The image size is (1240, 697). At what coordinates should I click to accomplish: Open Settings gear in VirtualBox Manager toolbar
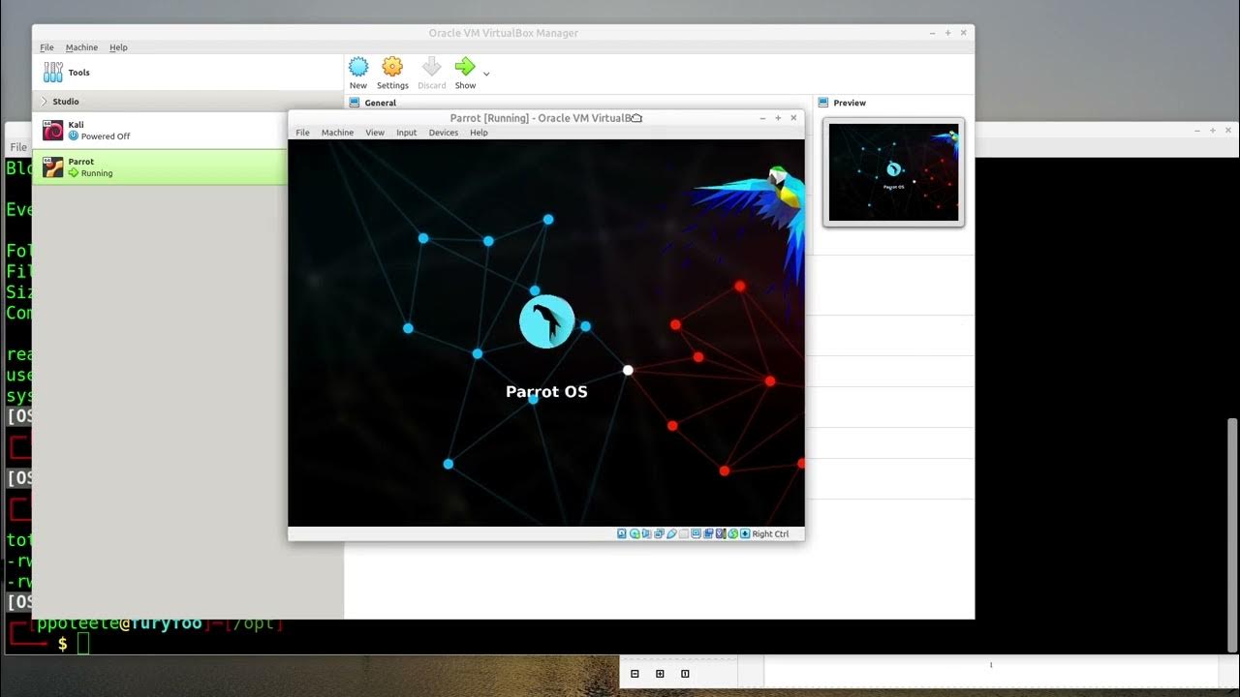392,67
